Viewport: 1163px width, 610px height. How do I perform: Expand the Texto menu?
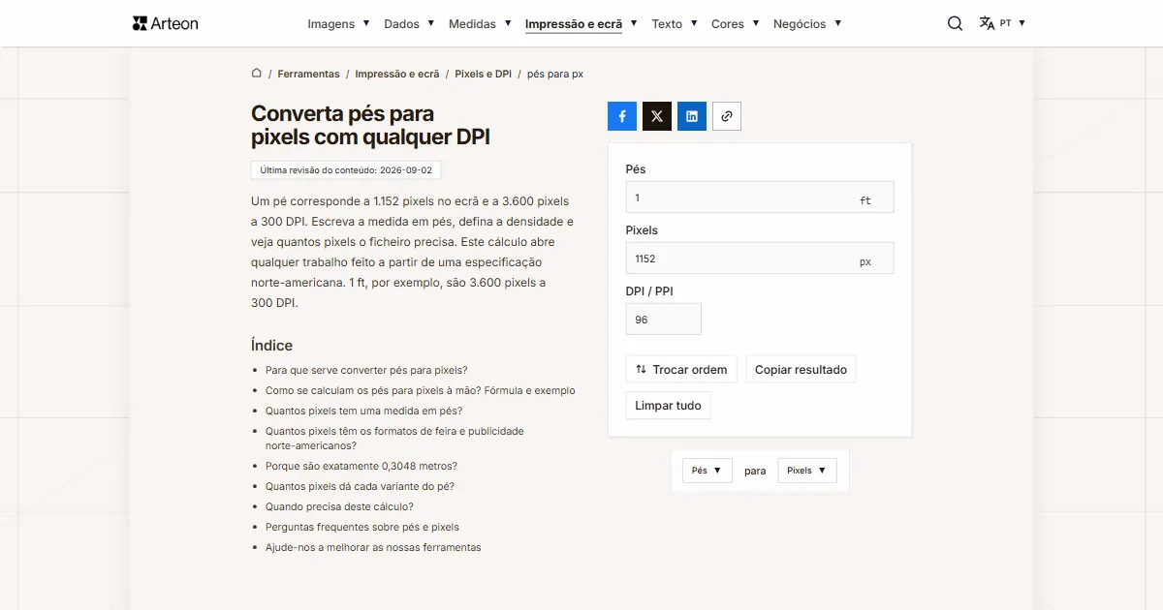point(675,23)
